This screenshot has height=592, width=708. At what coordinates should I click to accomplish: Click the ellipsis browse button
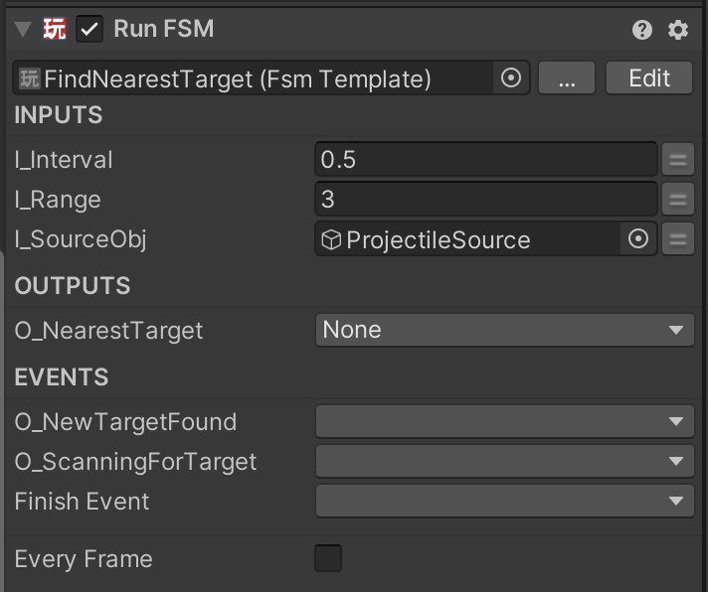pyautogui.click(x=566, y=77)
